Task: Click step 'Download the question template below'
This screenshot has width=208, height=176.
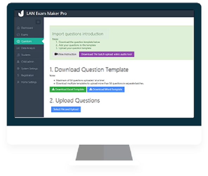Action: coord(79,42)
